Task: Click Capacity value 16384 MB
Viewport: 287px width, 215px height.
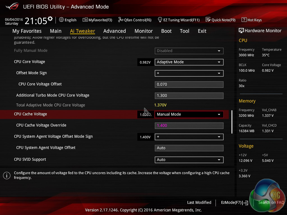Action: click(247, 131)
